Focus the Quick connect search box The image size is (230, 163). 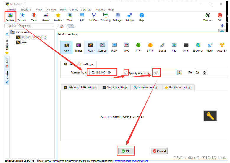(x=30, y=26)
